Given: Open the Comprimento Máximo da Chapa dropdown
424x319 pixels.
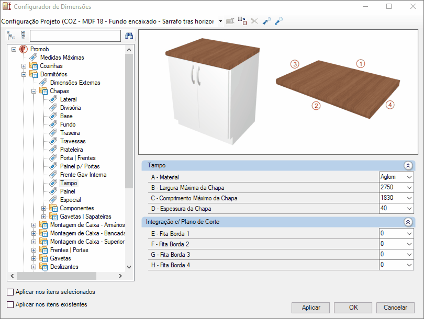Looking at the screenshot, I should click(x=409, y=198).
